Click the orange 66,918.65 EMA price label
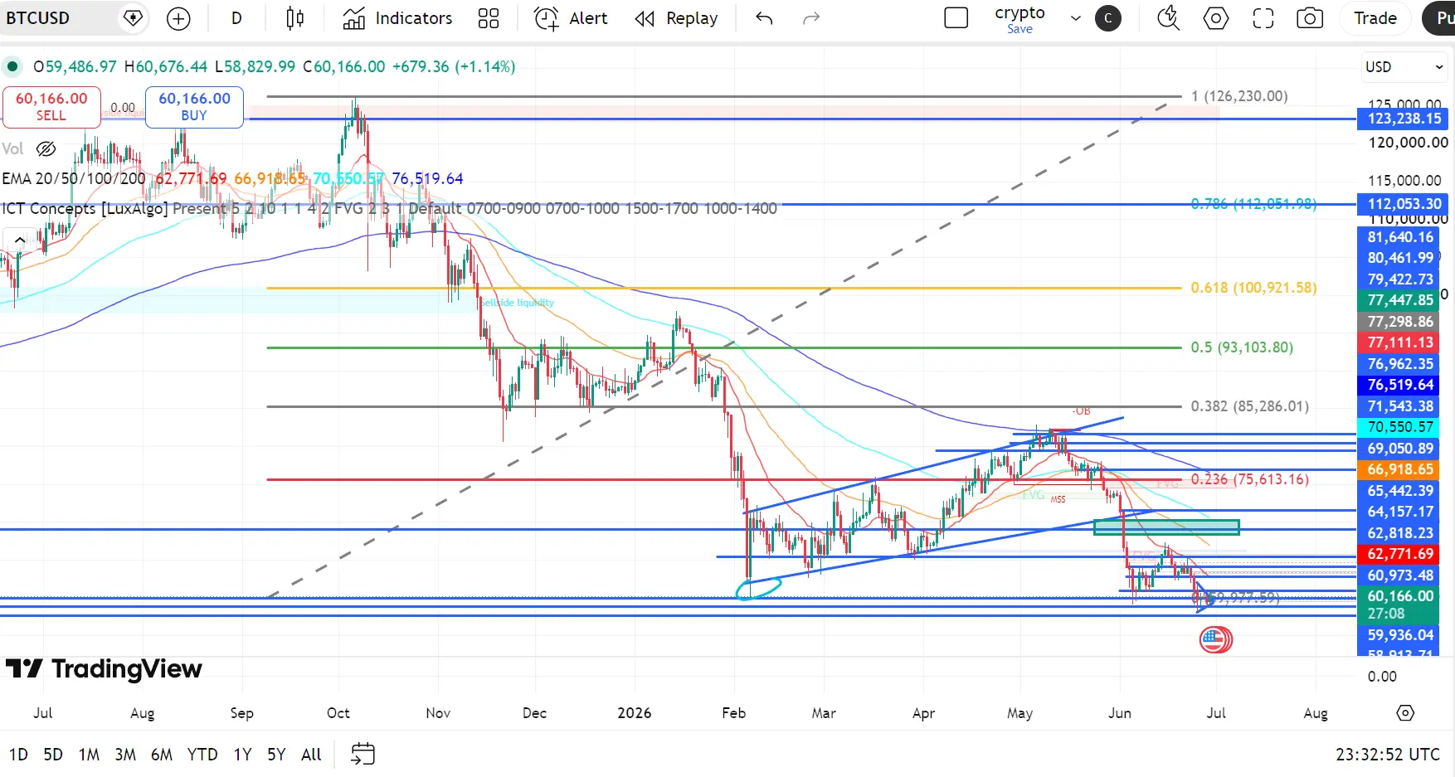Viewport: 1455px width, 777px height. 1399,469
